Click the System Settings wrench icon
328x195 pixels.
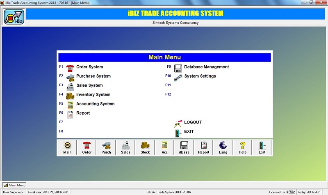pos(178,78)
